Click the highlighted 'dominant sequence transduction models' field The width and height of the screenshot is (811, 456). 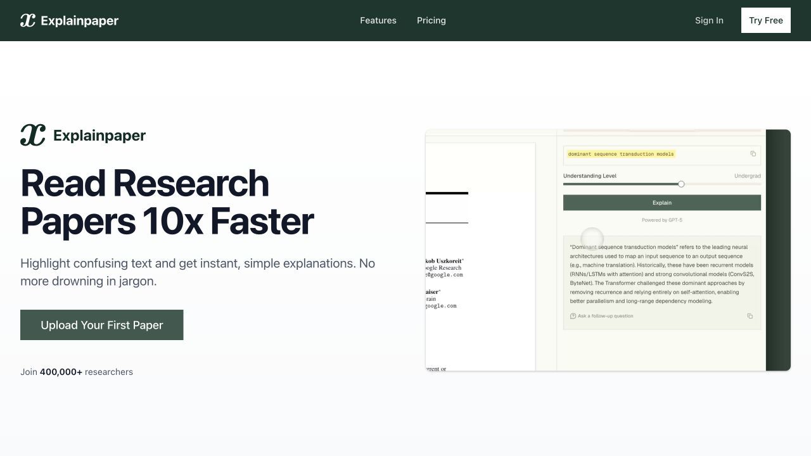click(x=662, y=155)
